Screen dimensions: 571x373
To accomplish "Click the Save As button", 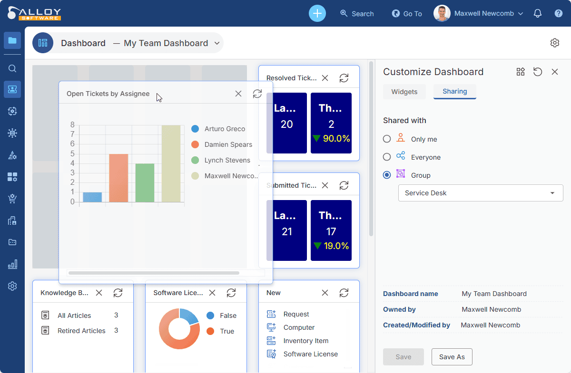I will click(452, 357).
